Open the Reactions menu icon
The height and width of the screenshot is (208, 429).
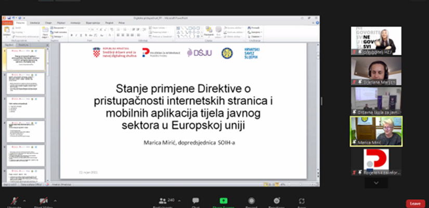(277, 201)
